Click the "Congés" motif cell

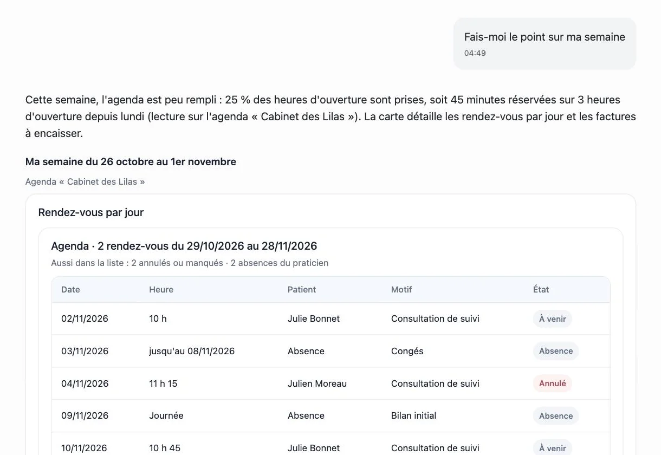tap(407, 351)
